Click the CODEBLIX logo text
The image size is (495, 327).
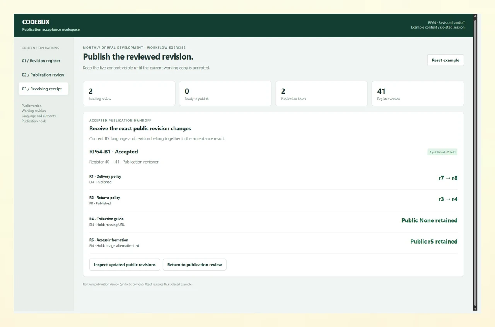coord(36,22)
